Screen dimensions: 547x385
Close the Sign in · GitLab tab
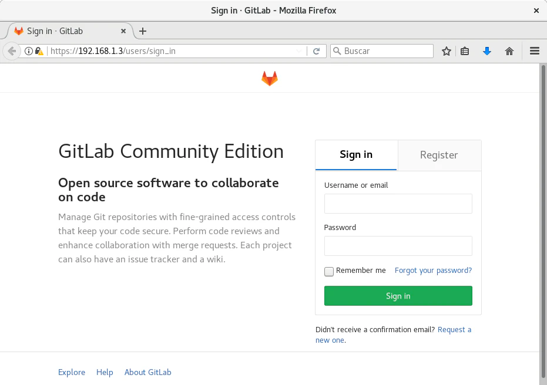[x=123, y=31]
